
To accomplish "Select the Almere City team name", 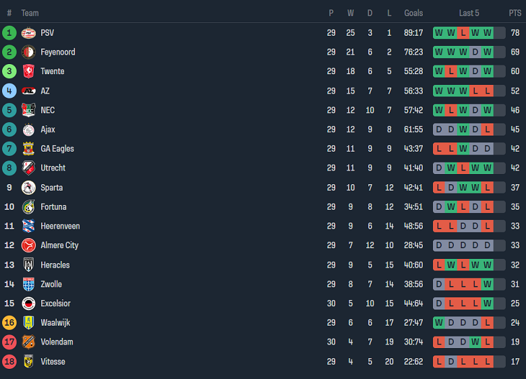I will (x=59, y=245).
